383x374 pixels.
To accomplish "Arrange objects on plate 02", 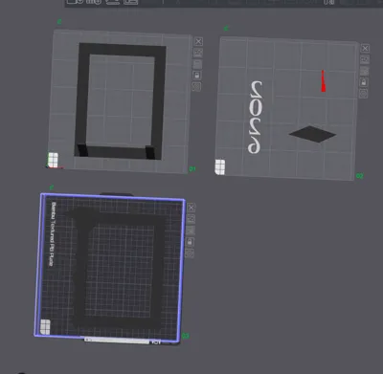I will tap(364, 71).
